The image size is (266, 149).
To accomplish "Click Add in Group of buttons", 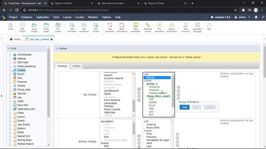I will pos(185,107).
